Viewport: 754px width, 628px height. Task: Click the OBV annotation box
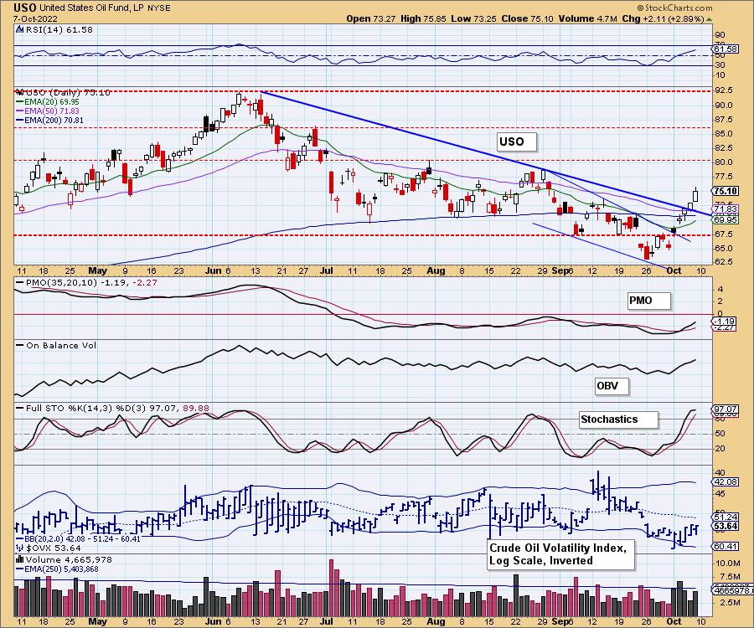click(x=612, y=386)
